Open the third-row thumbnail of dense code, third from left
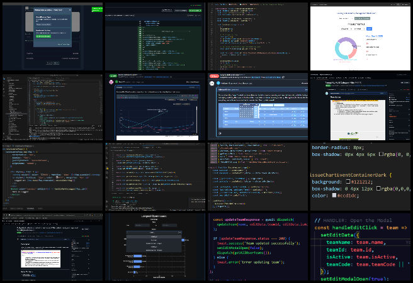The image size is (413, 283). click(257, 177)
